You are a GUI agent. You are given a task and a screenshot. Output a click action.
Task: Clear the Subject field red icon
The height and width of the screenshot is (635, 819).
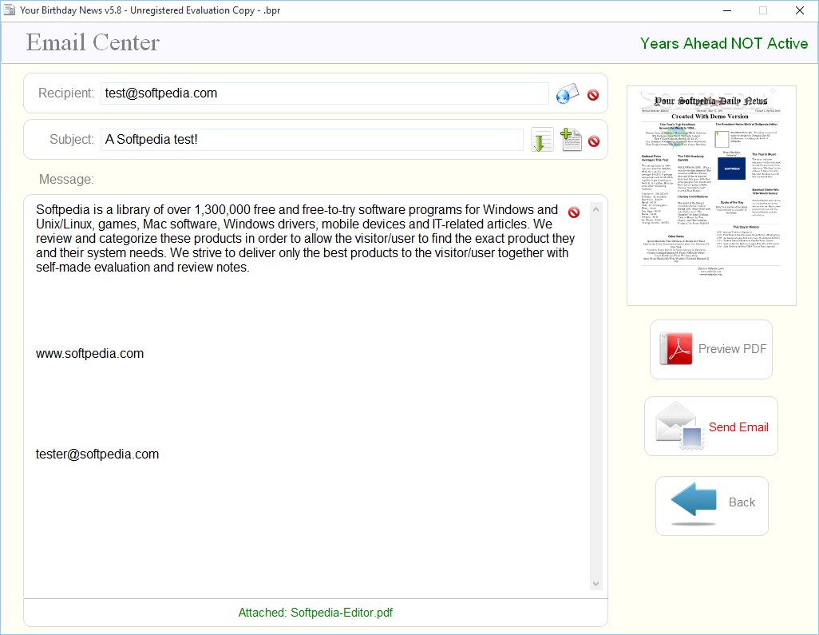pos(594,141)
